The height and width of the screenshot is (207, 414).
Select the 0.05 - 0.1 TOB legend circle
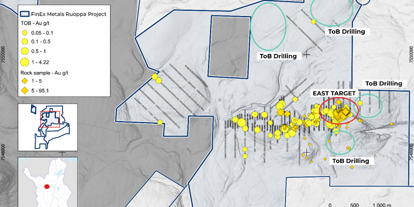[24, 33]
